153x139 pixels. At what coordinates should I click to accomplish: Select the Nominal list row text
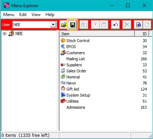tap(73, 77)
